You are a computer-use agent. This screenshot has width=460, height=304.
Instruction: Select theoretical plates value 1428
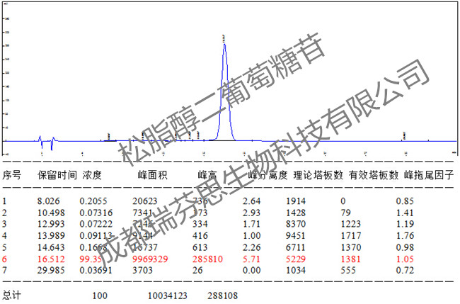click(296, 213)
